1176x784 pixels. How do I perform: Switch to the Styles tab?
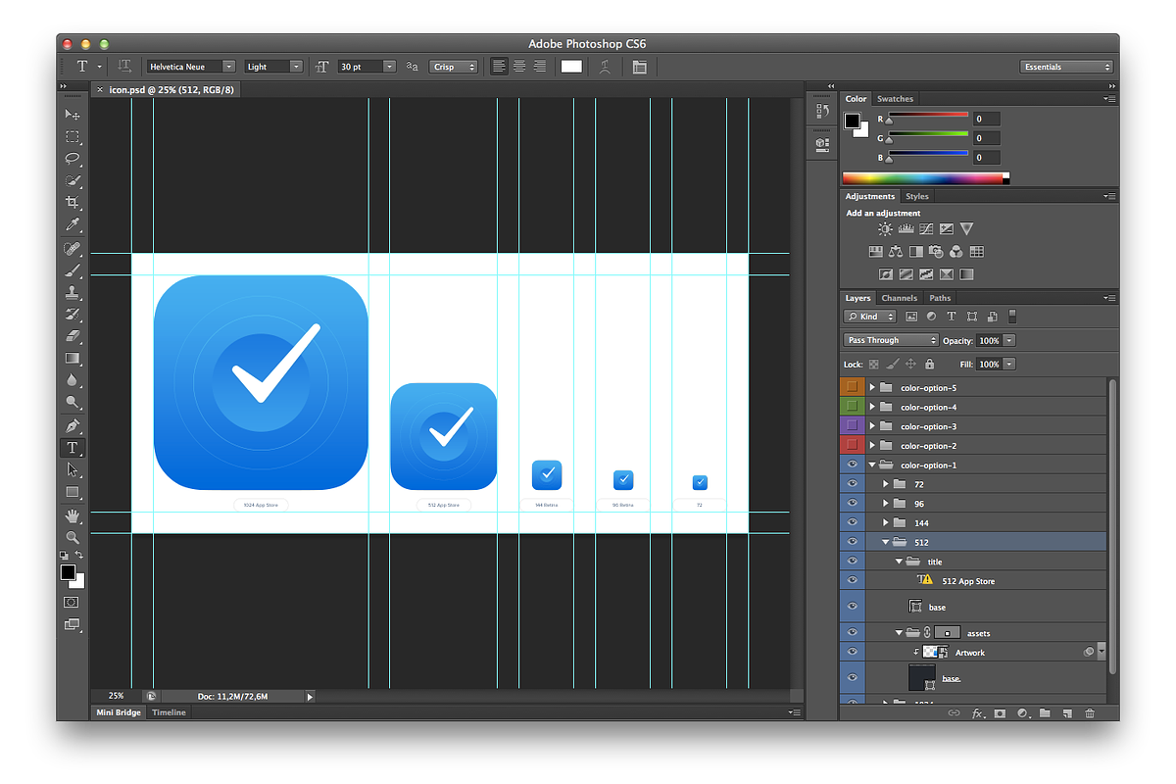point(916,196)
